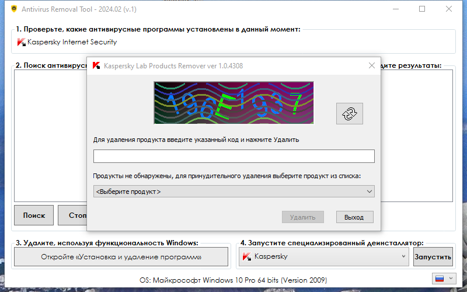Screen dimensions: 467x292
Task: Click the Выход button
Action: (354, 217)
